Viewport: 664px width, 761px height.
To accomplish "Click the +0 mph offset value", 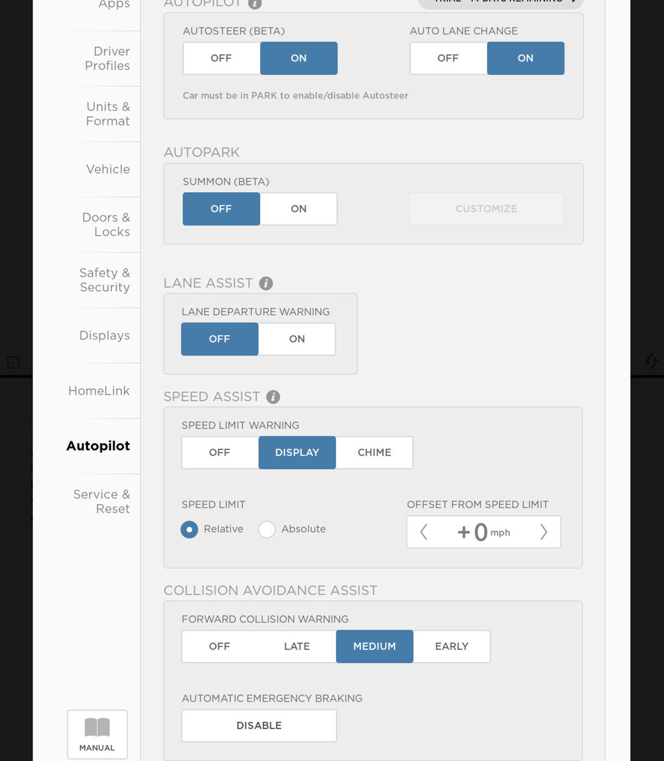I will 484,532.
